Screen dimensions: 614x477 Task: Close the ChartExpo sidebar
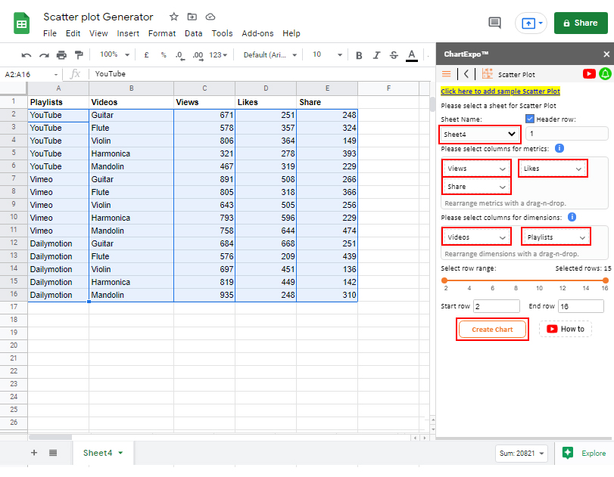(x=606, y=54)
